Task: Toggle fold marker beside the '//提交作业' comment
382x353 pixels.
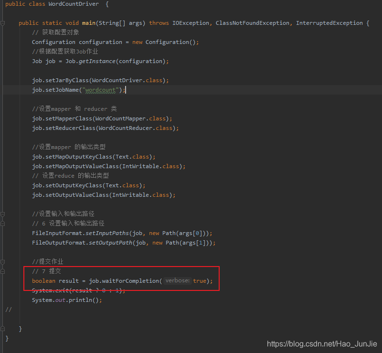Action: click(x=3, y=262)
